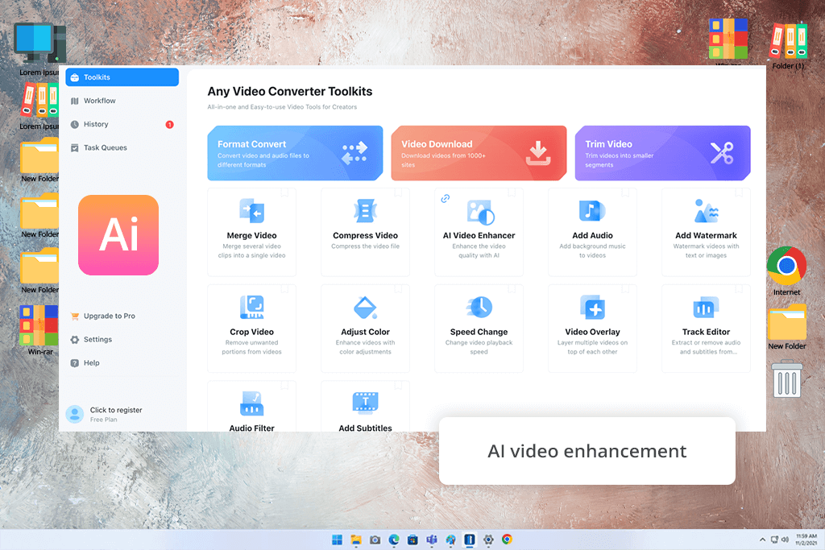Bookmark the Adjust Color card
825x550 pixels.
click(x=398, y=289)
